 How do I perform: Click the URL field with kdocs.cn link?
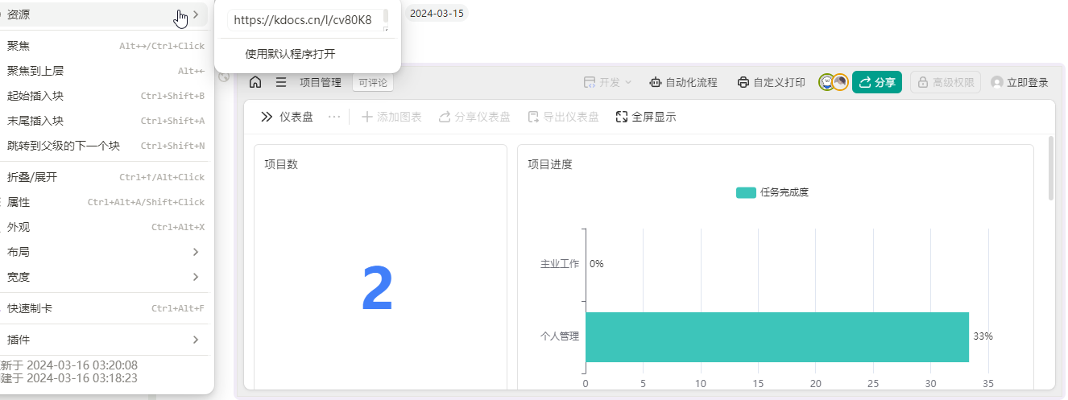click(308, 20)
